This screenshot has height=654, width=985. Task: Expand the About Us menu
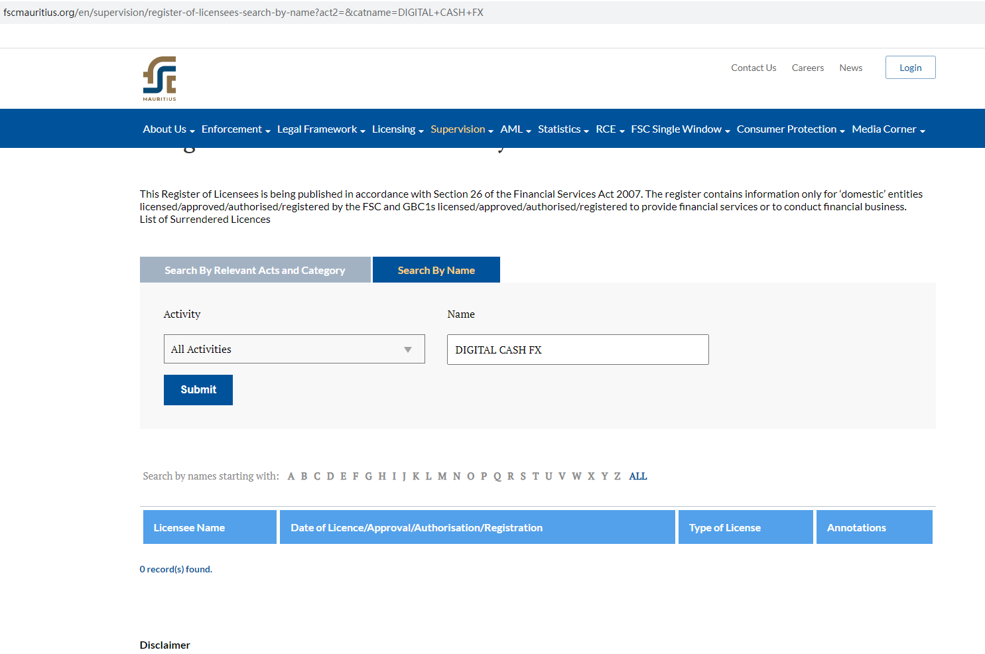pos(168,129)
